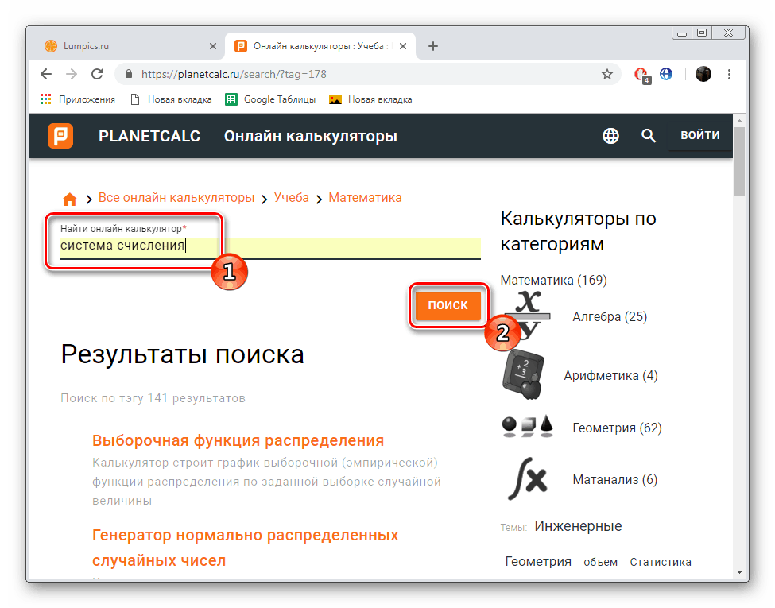
Task: Open Матанализ (6) category
Action: tap(615, 479)
